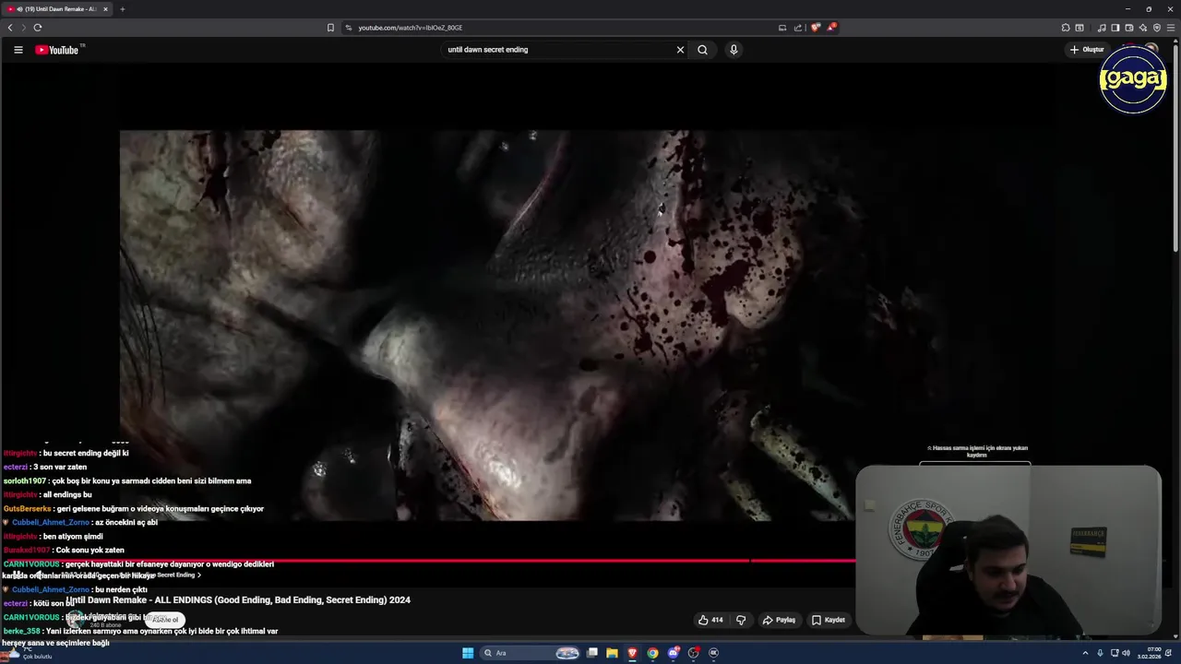Go back using the browser back arrow

(10, 28)
